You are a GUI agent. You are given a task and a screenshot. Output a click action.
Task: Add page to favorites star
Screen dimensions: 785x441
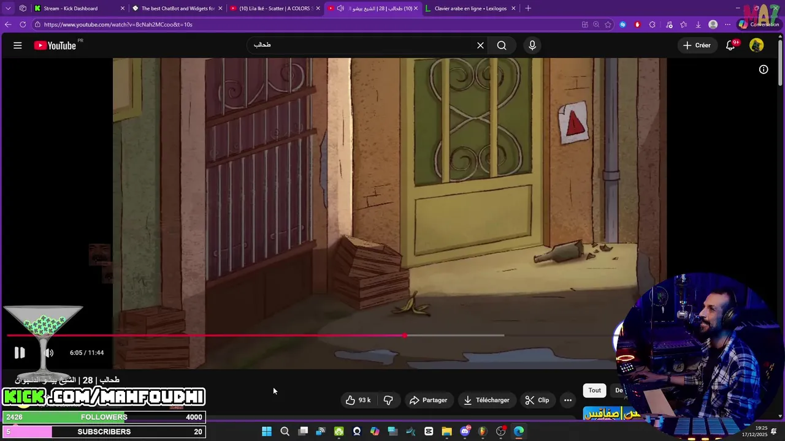[608, 24]
